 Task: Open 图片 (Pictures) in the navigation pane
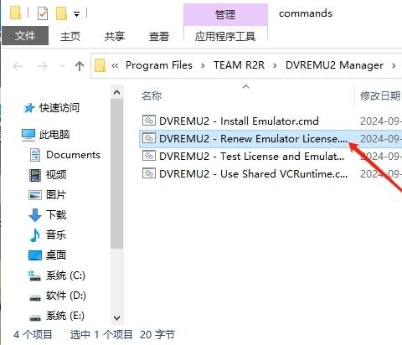click(56, 195)
